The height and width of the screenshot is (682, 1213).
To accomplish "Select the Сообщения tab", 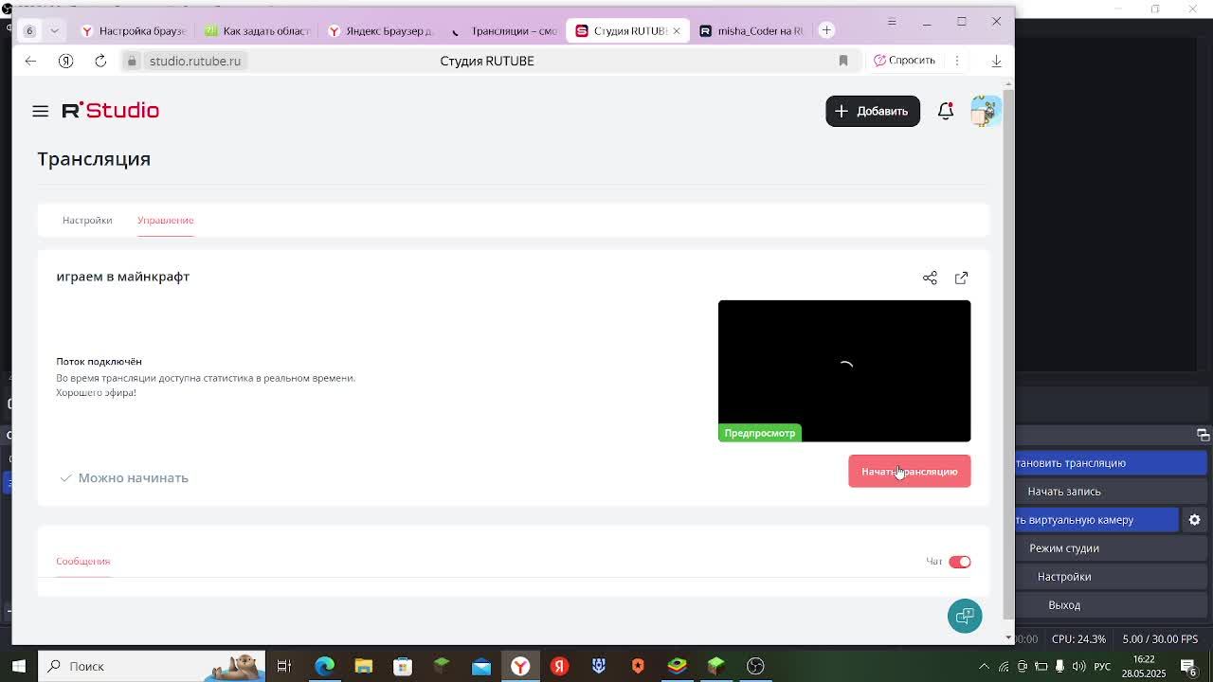I will coord(82,561).
